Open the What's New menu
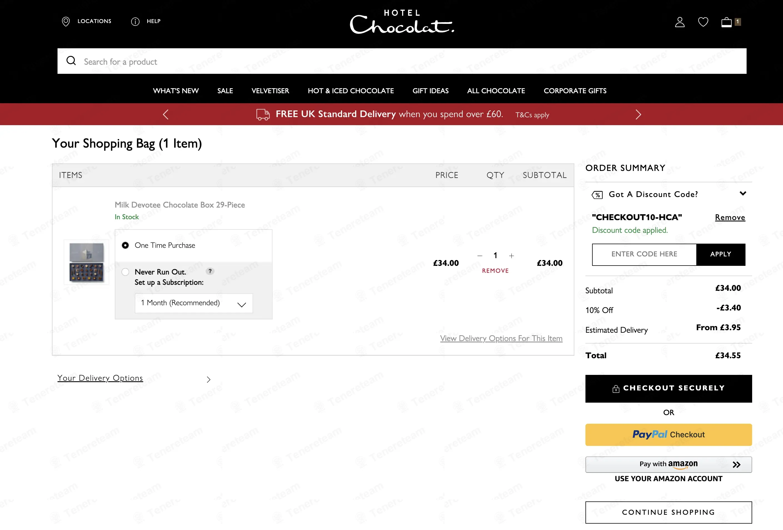Image resolution: width=783 pixels, height=530 pixels. pyautogui.click(x=176, y=91)
